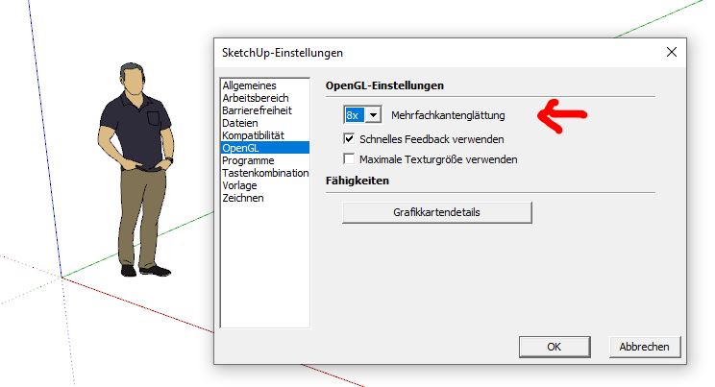
Task: Disable Schnelles Feedback verwenden checkbox
Action: [x=349, y=138]
